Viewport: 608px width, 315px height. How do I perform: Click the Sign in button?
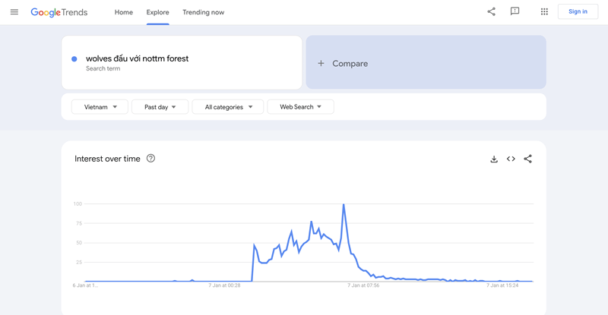point(578,11)
